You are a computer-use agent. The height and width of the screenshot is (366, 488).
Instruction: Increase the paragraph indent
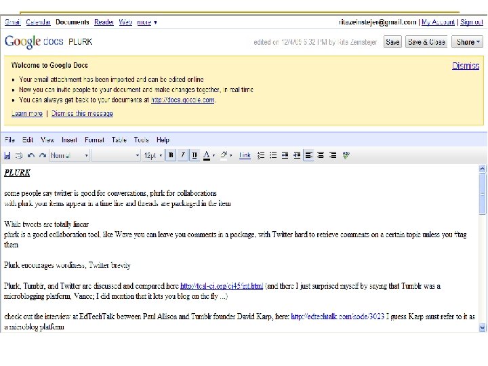point(297,155)
